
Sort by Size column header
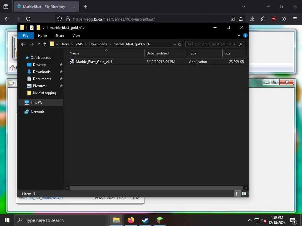click(x=234, y=53)
